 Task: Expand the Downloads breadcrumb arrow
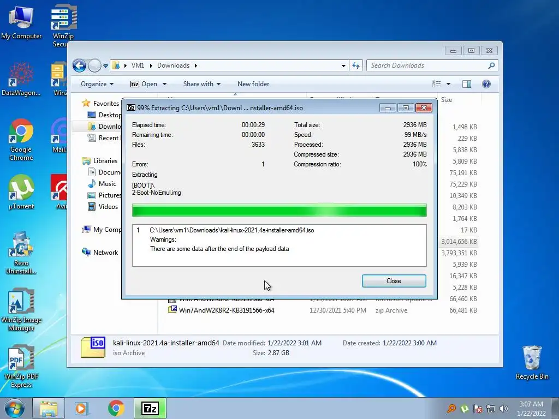point(196,65)
